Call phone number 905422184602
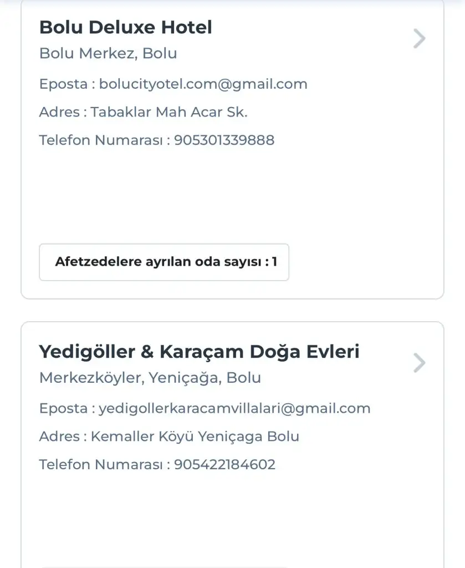Screen dimensions: 465x568 (224, 464)
